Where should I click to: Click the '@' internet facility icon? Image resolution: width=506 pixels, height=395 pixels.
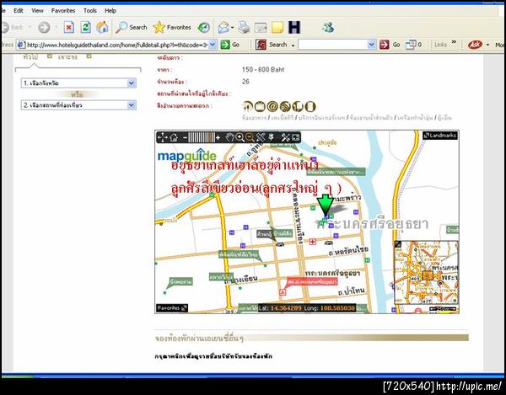272,106
